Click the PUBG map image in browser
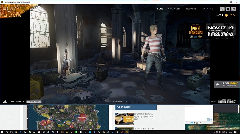Viewport: 240px width, 134px height. coord(69,117)
